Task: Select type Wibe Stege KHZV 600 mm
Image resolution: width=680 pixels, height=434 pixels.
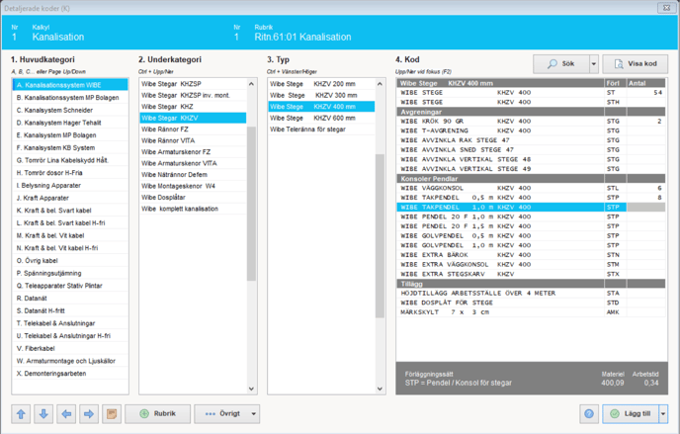Action: coord(321,118)
